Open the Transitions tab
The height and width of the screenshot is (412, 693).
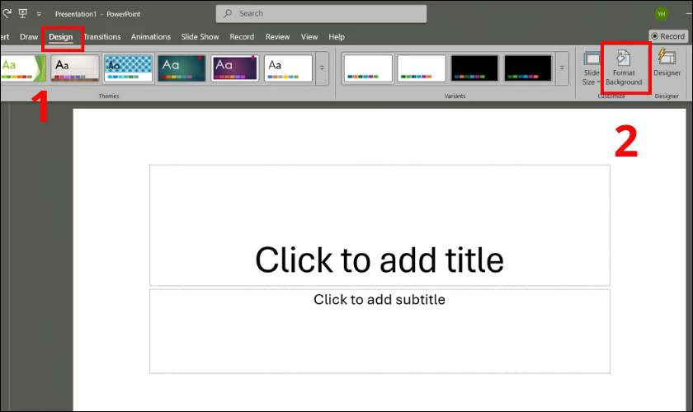102,37
